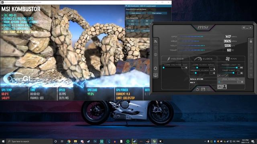The width and height of the screenshot is (257, 144).
Task: Click the temp limit slider handle
Action: [233, 73]
